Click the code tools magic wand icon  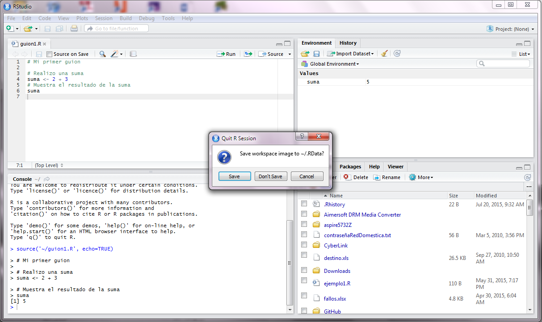coord(114,54)
